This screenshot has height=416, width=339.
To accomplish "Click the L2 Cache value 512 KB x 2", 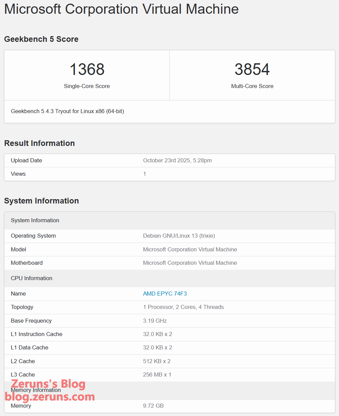I will [x=157, y=361].
